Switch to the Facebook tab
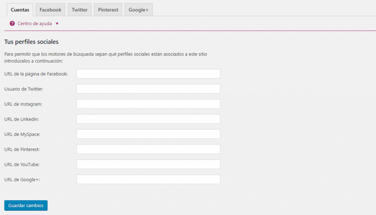 [50, 10]
